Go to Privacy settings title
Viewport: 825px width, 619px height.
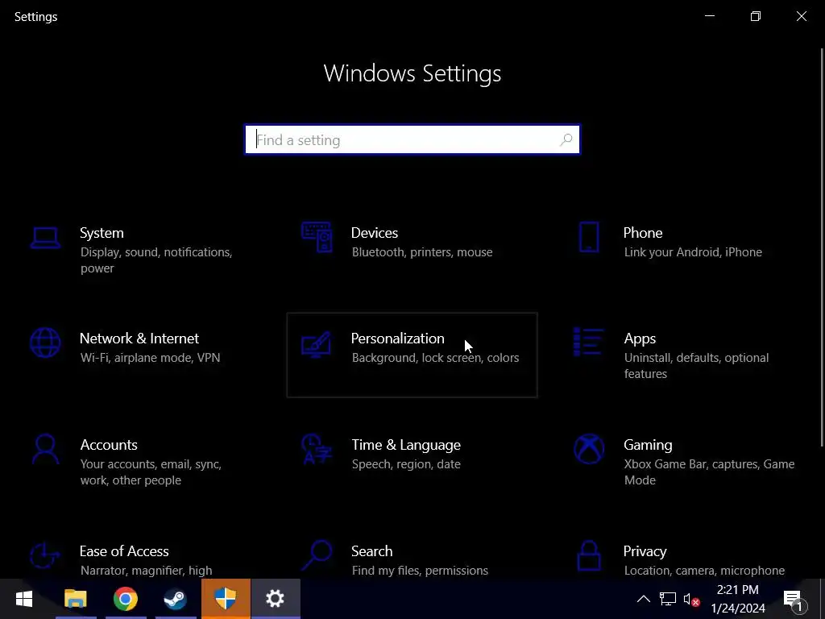(x=645, y=551)
